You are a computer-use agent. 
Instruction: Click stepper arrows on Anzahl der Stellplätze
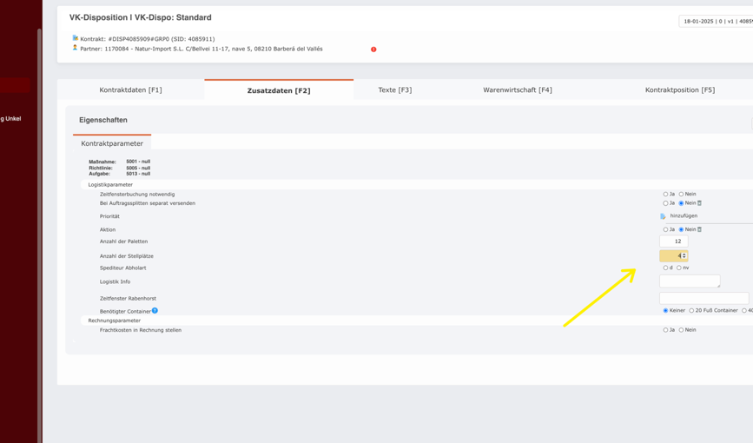[684, 256]
